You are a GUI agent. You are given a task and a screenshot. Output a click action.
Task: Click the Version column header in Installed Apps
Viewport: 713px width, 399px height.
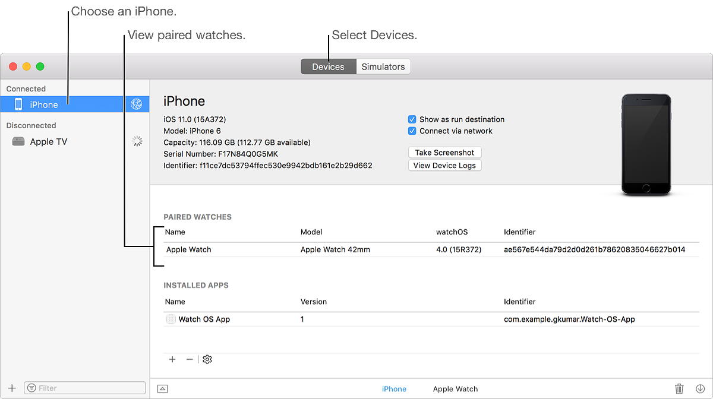click(314, 302)
